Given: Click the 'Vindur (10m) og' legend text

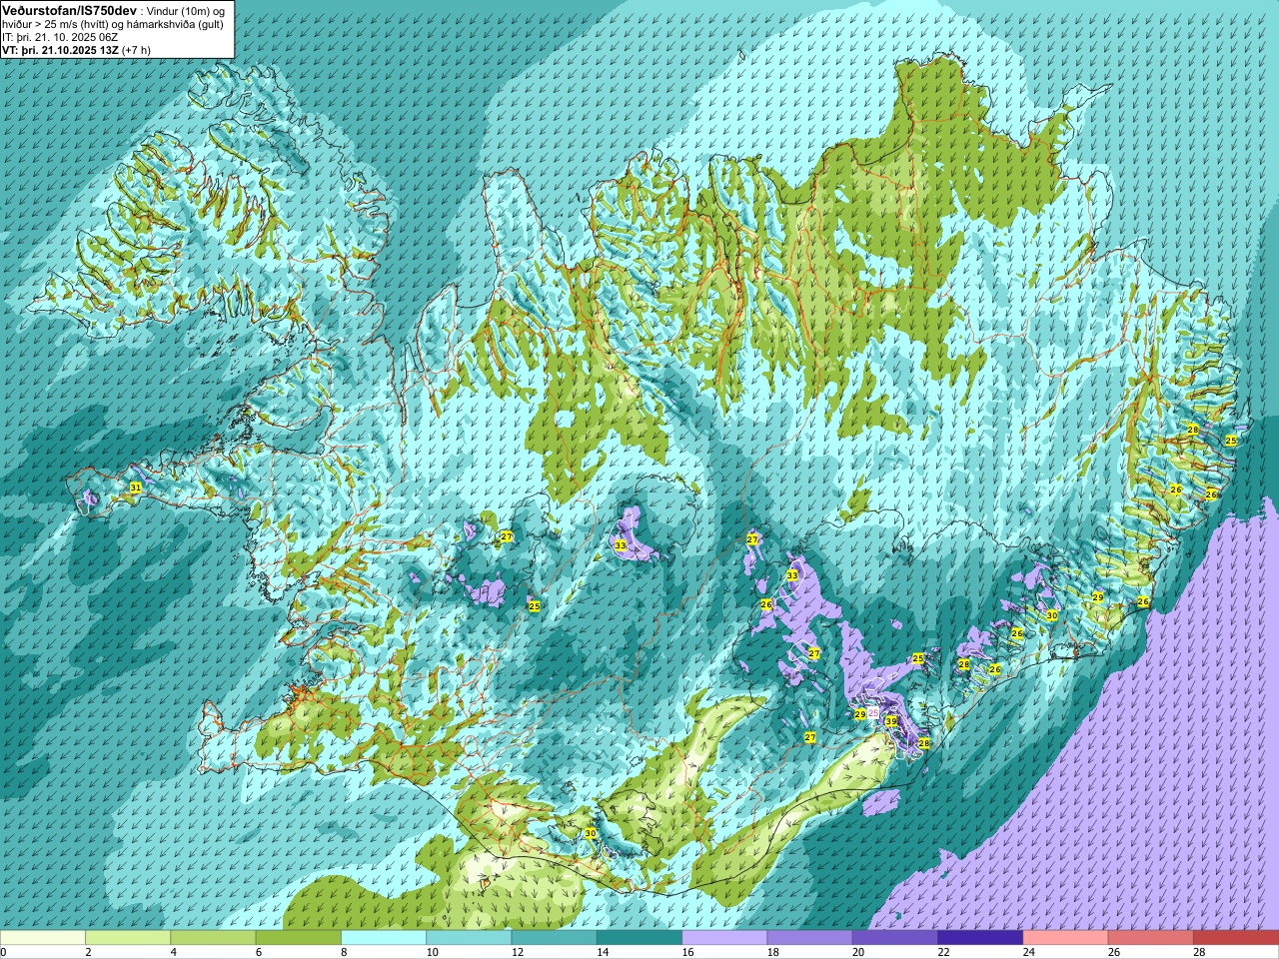Looking at the screenshot, I should point(185,10).
